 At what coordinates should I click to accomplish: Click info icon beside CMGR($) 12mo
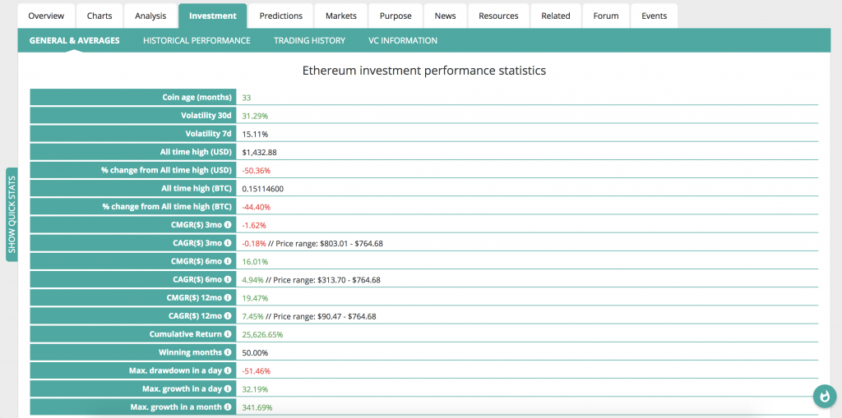coord(228,298)
